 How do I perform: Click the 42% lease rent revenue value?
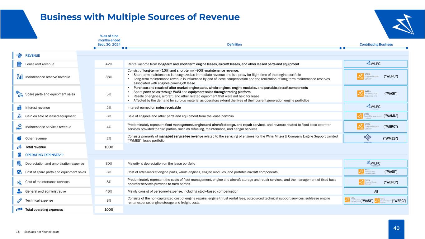click(x=109, y=64)
